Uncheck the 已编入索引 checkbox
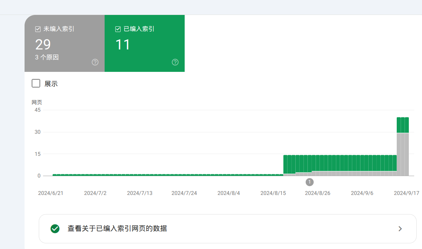 point(118,29)
